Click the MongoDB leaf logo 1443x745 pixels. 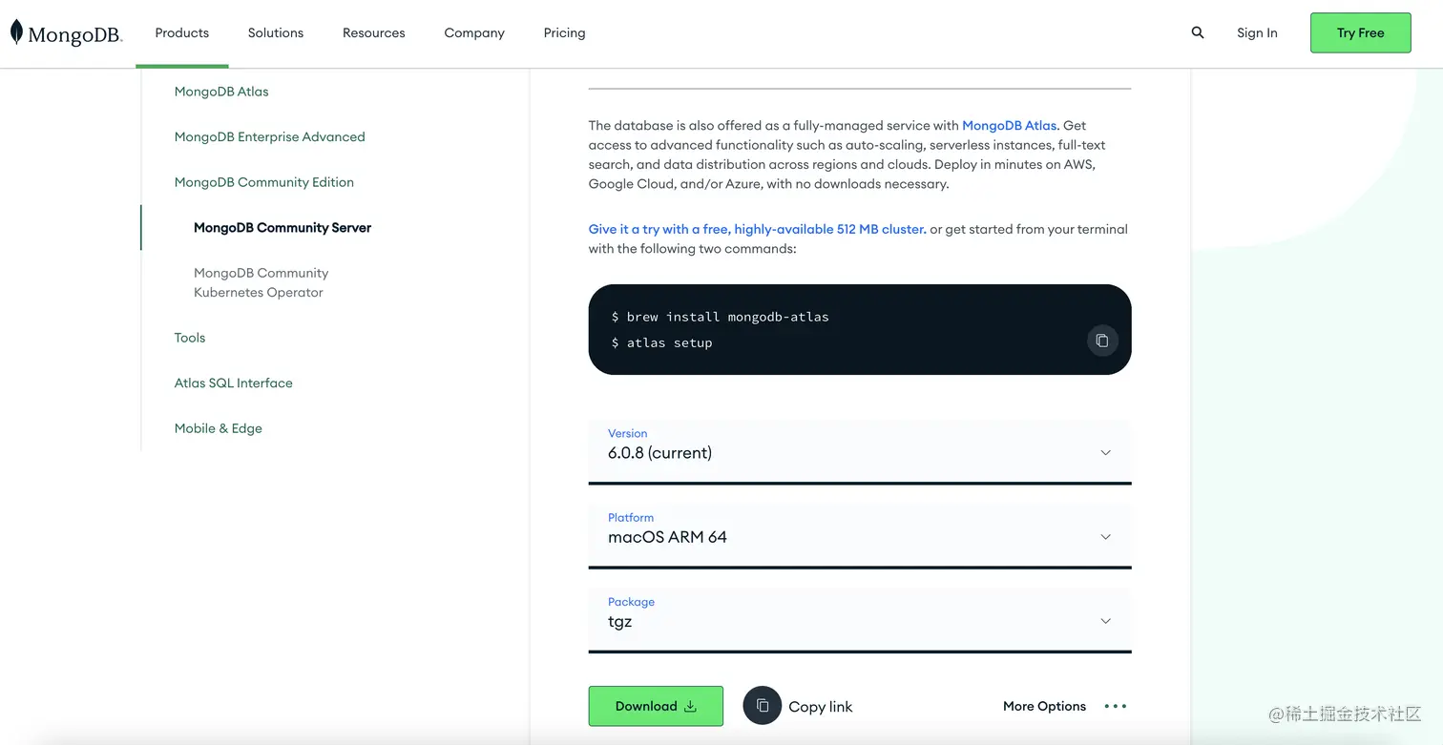click(66, 33)
